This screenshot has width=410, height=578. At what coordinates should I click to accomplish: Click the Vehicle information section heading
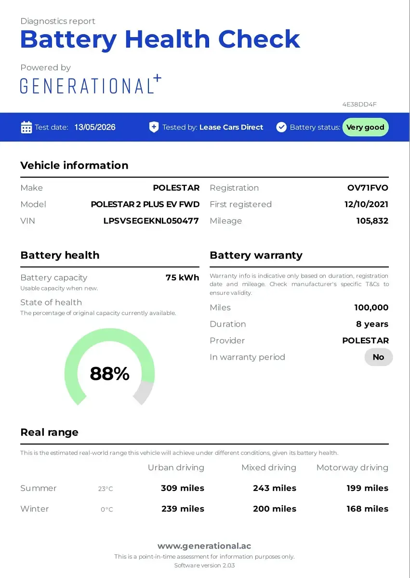74,165
